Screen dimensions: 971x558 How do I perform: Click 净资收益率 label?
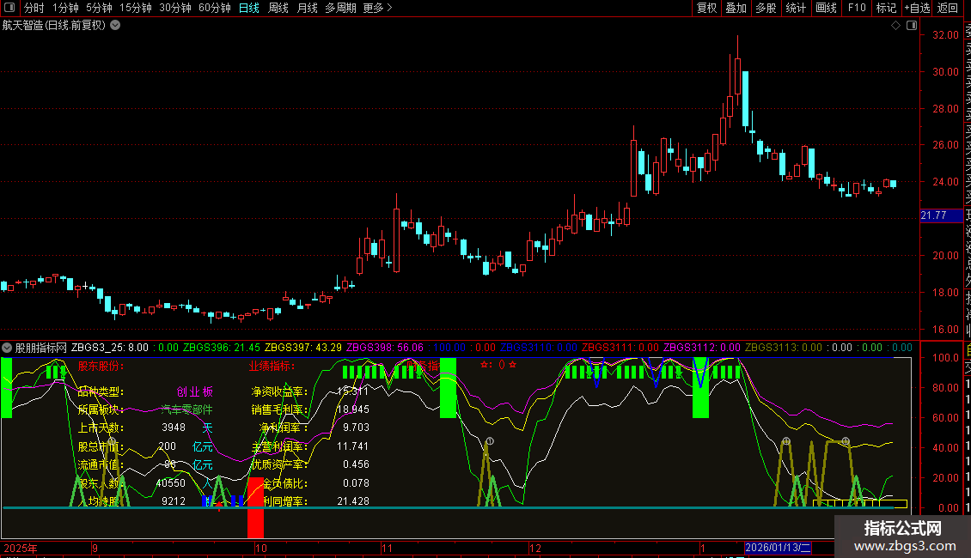279,391
